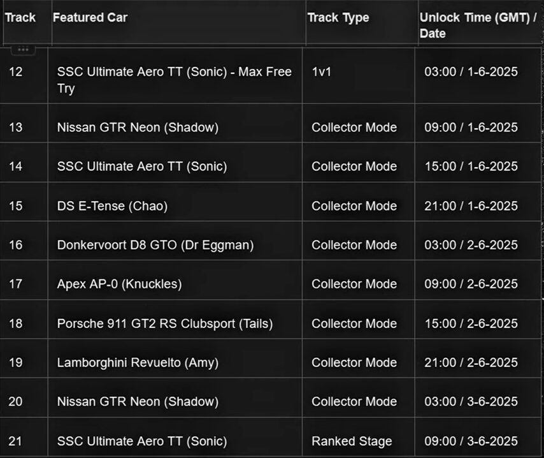
Task: Click the Unlock Time (GMT) / Date header
Action: tap(480, 23)
